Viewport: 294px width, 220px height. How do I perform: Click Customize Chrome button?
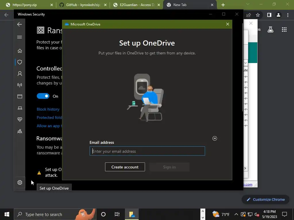tap(266, 199)
